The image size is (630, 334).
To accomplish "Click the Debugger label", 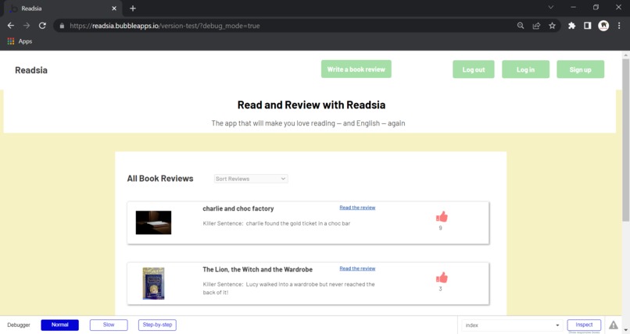I will (x=19, y=325).
